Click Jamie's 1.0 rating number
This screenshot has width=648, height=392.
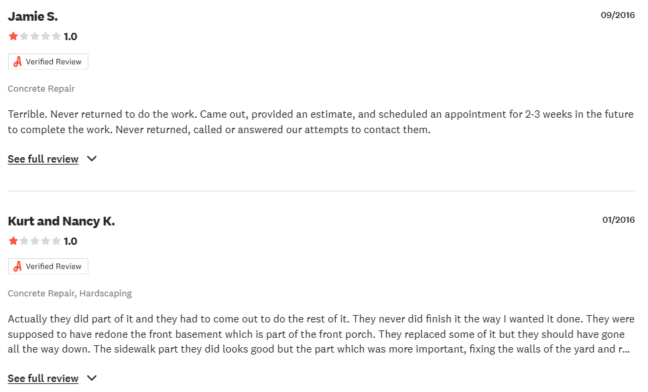[x=70, y=37]
